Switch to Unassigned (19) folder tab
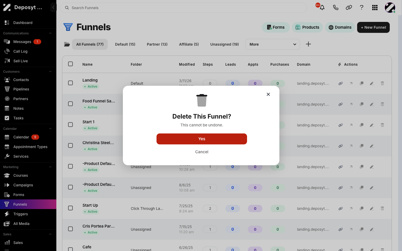 point(225,44)
